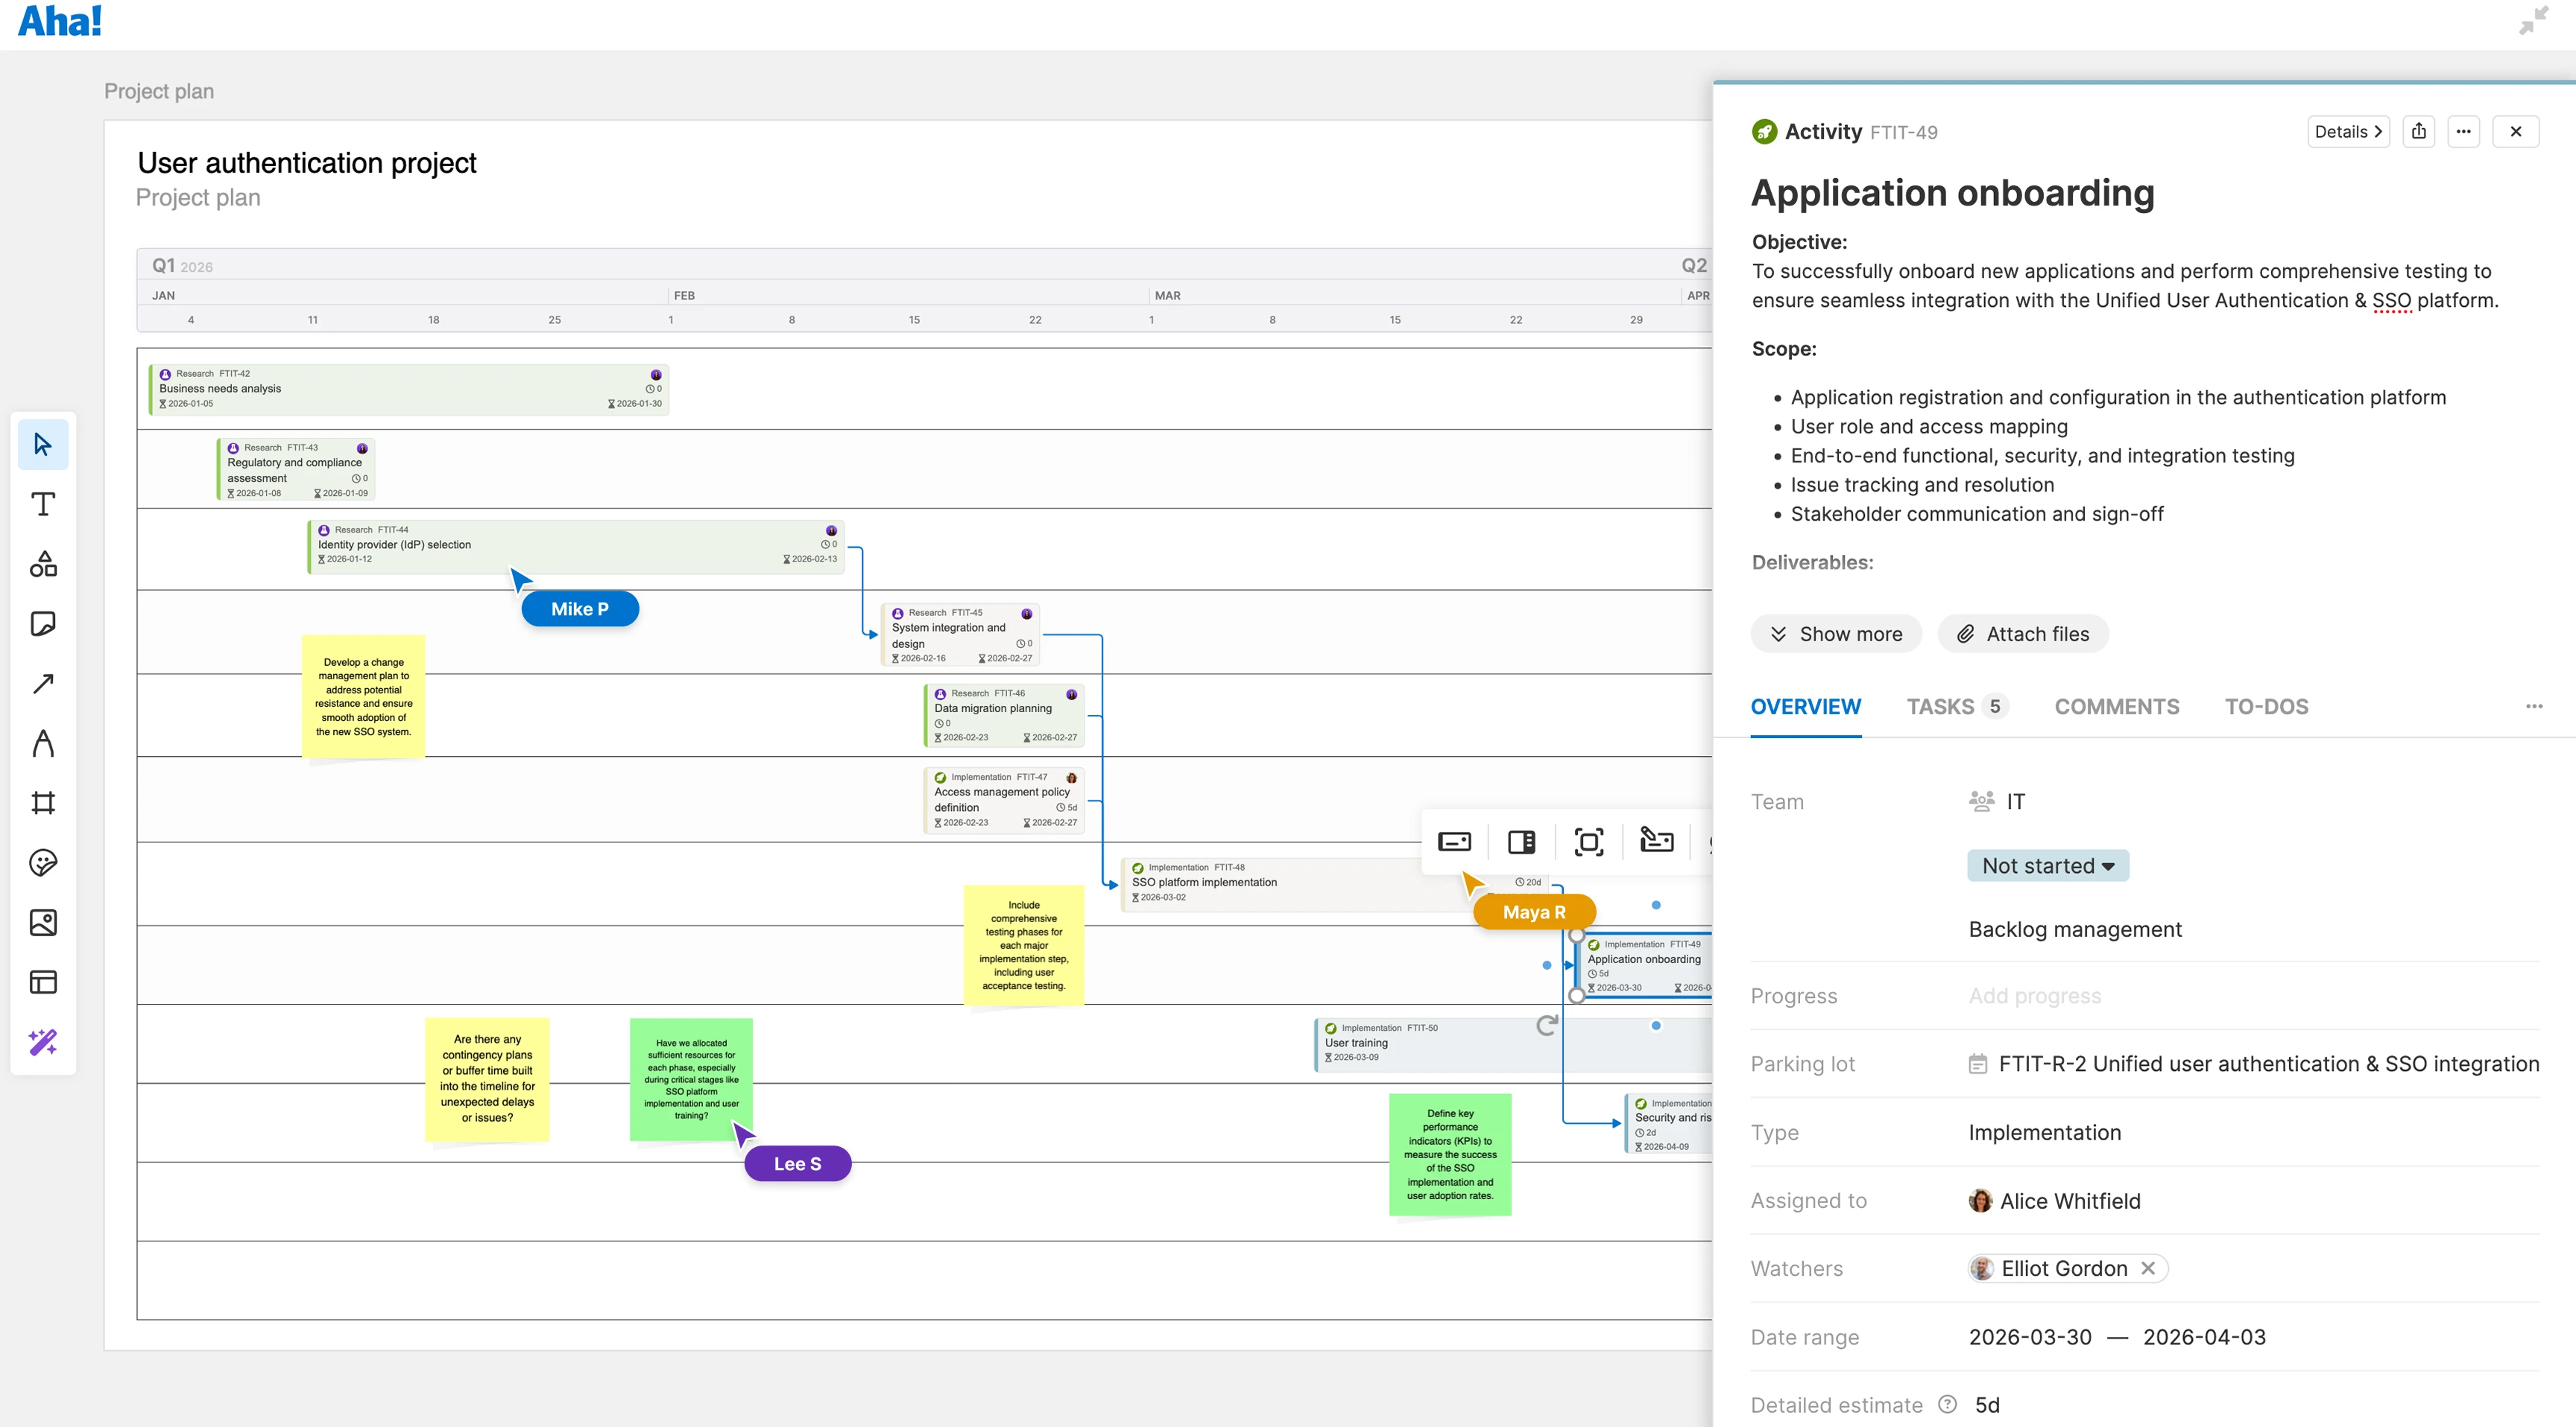2576x1427 pixels.
Task: Switch to the COMMENTS tab
Action: (x=2116, y=707)
